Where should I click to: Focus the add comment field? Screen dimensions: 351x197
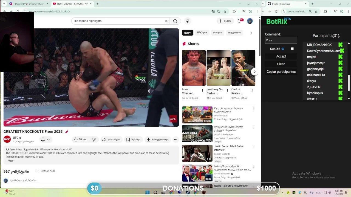pos(23,180)
